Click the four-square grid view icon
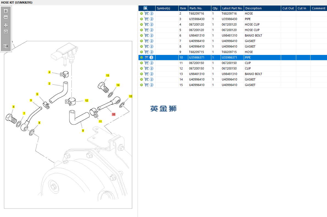This screenshot has width=327, height=217. (6, 25)
